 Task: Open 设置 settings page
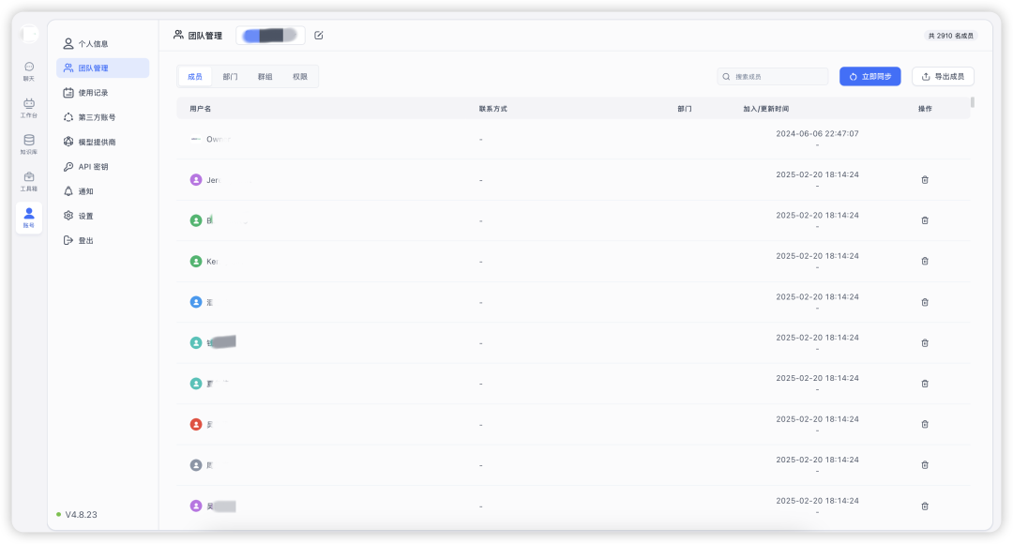102,216
